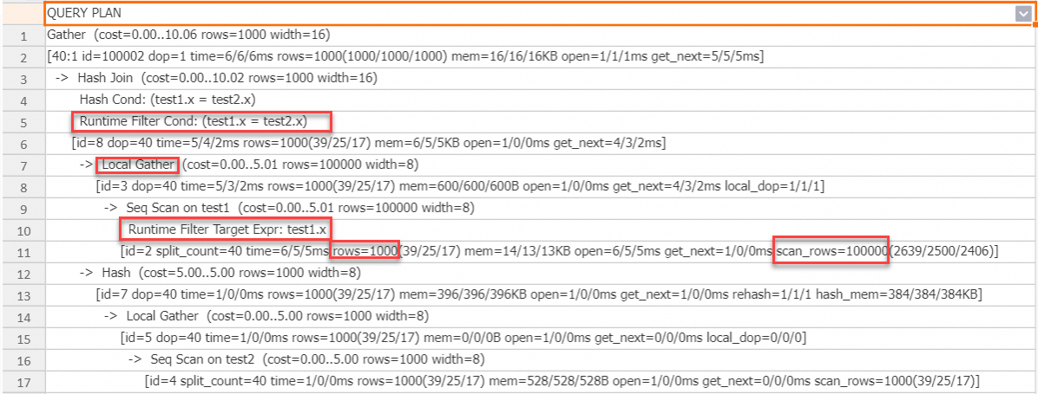Select row number 1
This screenshot has height=394, width=1038.
coord(22,35)
